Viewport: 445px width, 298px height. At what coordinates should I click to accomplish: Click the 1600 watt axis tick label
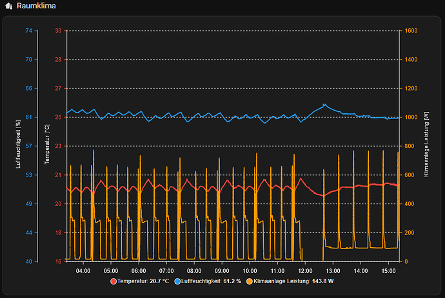pyautogui.click(x=411, y=31)
